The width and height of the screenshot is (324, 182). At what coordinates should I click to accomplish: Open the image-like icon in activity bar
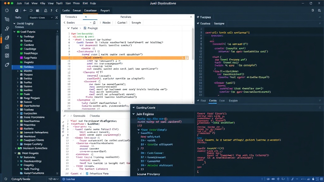(7, 47)
